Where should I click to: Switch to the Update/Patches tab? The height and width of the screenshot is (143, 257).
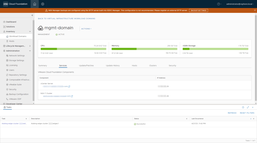pyautogui.click(x=86, y=66)
